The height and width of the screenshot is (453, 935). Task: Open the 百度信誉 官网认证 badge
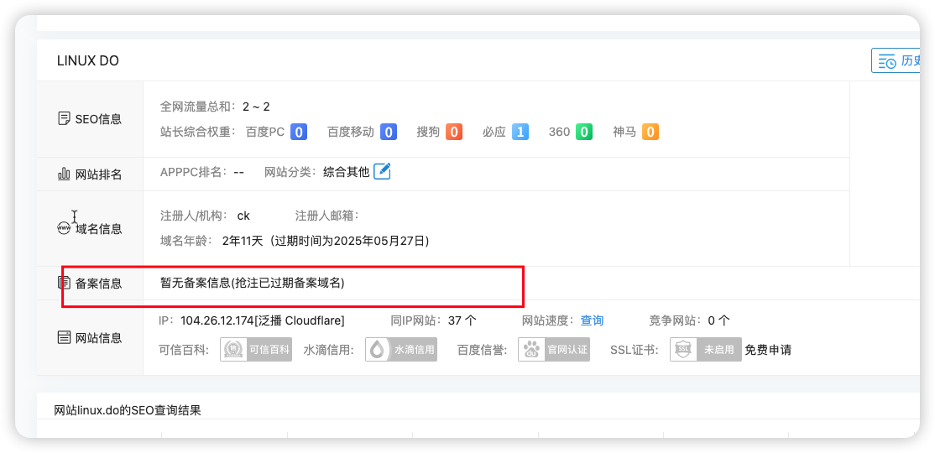(553, 350)
